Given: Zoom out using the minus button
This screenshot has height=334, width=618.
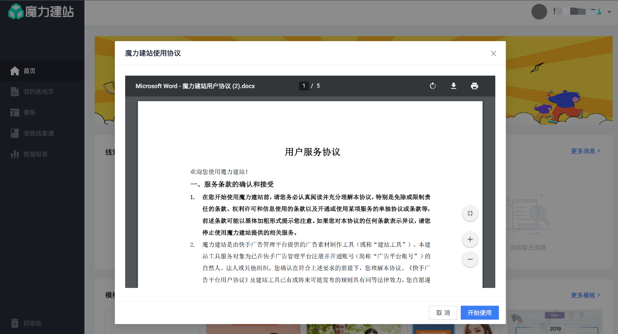Looking at the screenshot, I should point(470,259).
